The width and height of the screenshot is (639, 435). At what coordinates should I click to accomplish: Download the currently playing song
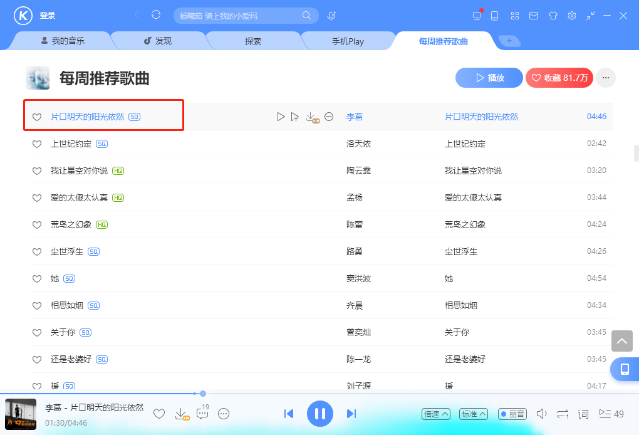tap(181, 414)
